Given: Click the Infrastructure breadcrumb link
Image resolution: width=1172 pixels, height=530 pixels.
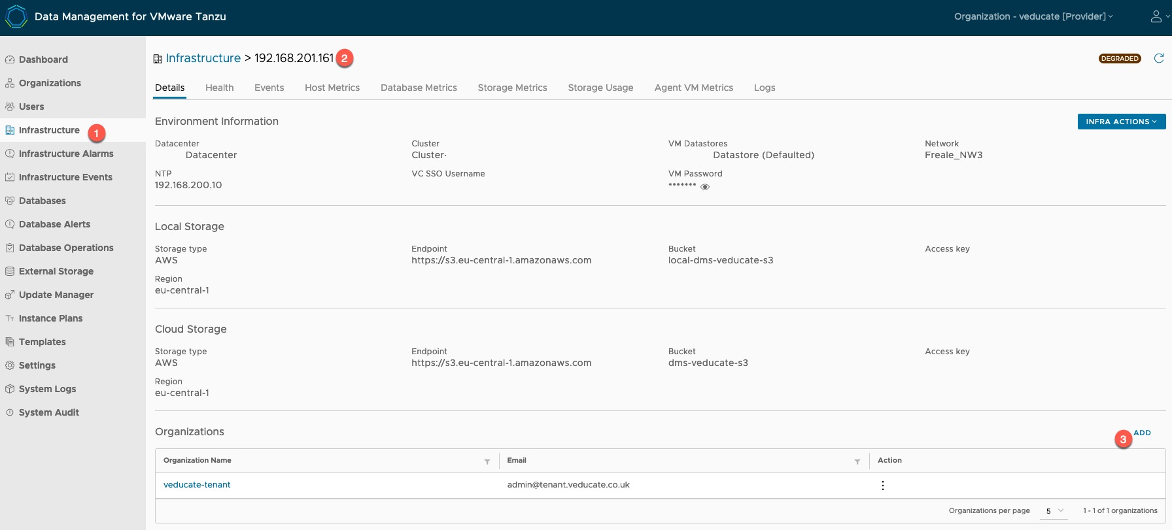Looking at the screenshot, I should [x=203, y=58].
